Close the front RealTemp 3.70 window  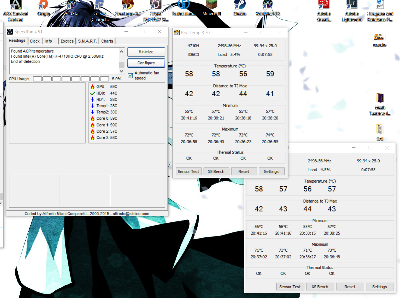[279, 32]
